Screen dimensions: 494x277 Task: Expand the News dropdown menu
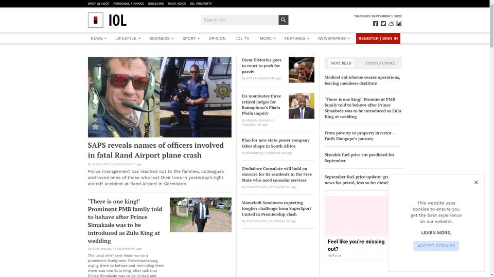click(x=98, y=38)
